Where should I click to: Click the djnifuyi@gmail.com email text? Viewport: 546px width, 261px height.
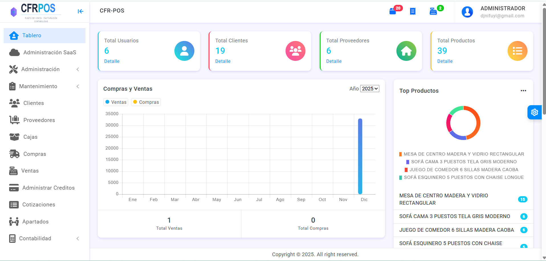[x=502, y=16]
